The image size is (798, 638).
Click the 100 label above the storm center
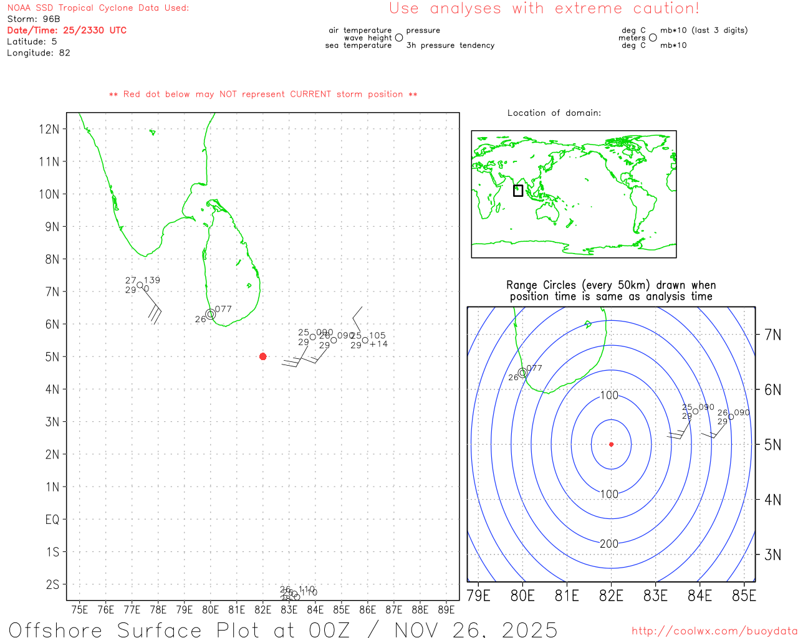pos(609,396)
